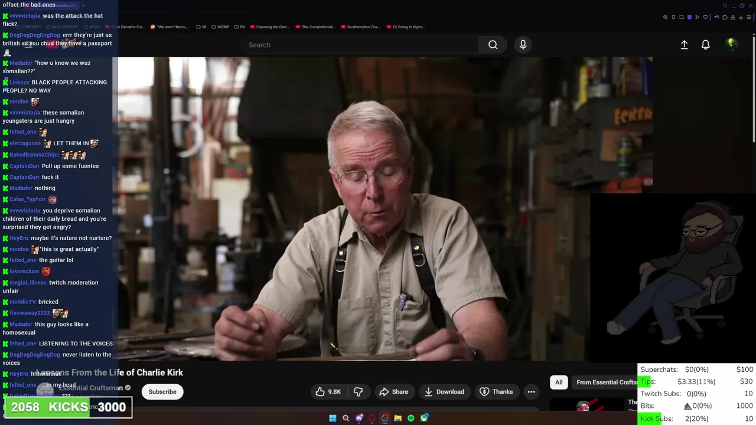This screenshot has height=425, width=756.
Task: Open the Xbox app from the taskbar
Action: click(x=424, y=419)
